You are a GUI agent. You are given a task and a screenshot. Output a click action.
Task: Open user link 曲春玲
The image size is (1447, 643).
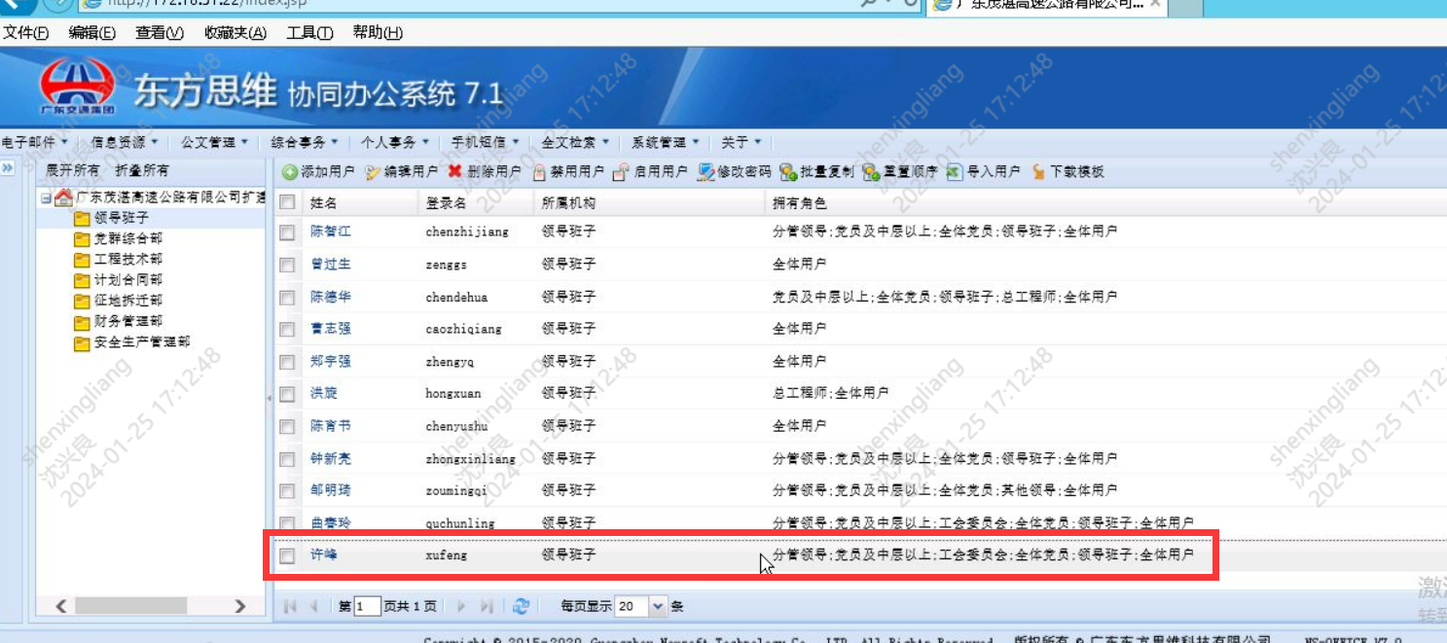point(331,522)
